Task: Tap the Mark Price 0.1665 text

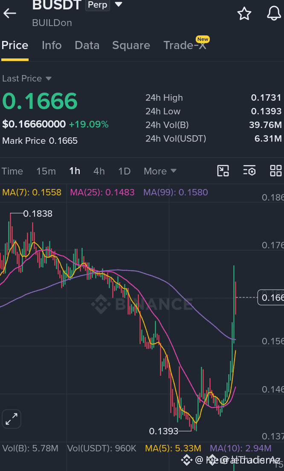Action: tap(40, 141)
